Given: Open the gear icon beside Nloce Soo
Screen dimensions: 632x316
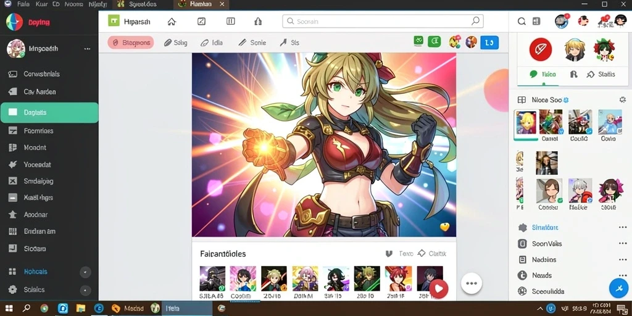Looking at the screenshot, I should (622, 99).
